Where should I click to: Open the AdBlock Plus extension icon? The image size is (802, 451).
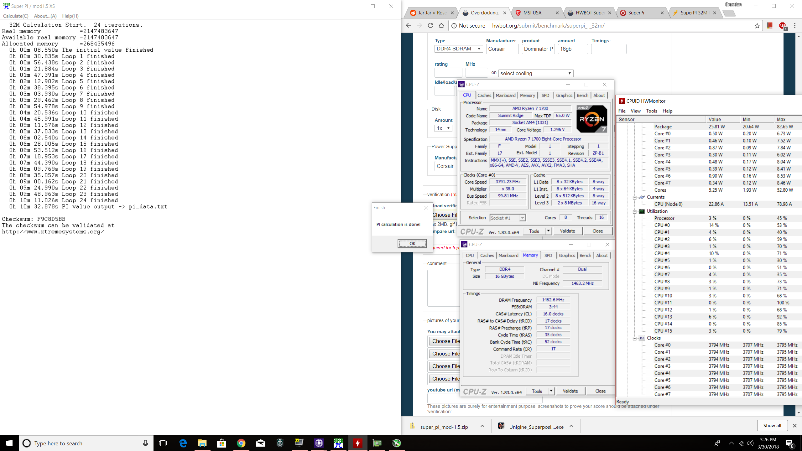pyautogui.click(x=783, y=26)
